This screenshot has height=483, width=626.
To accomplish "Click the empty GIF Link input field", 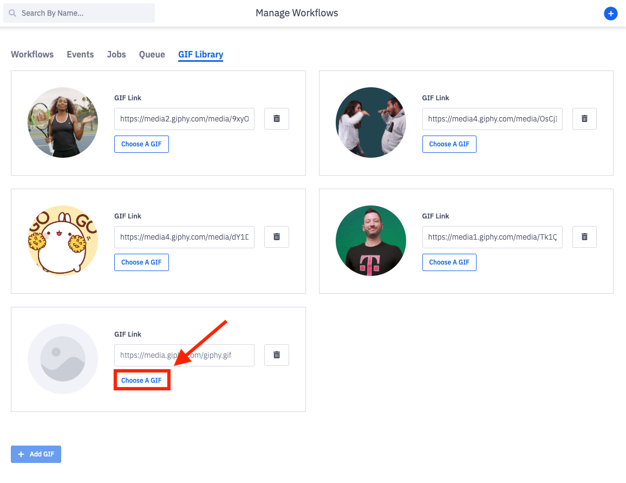I will (x=184, y=355).
